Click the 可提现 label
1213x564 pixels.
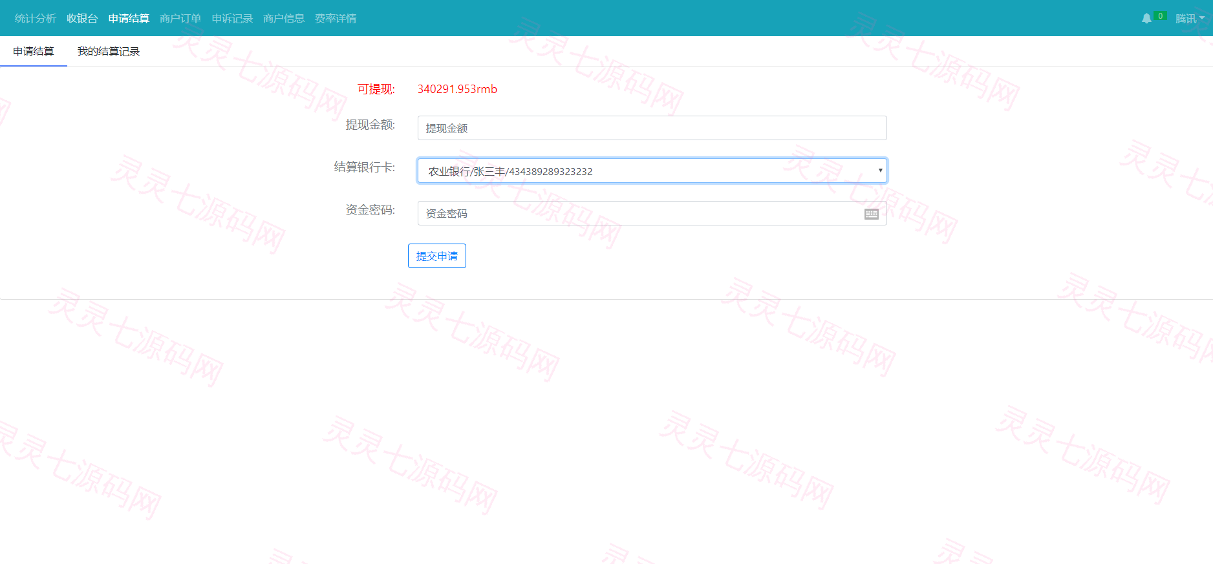(376, 89)
